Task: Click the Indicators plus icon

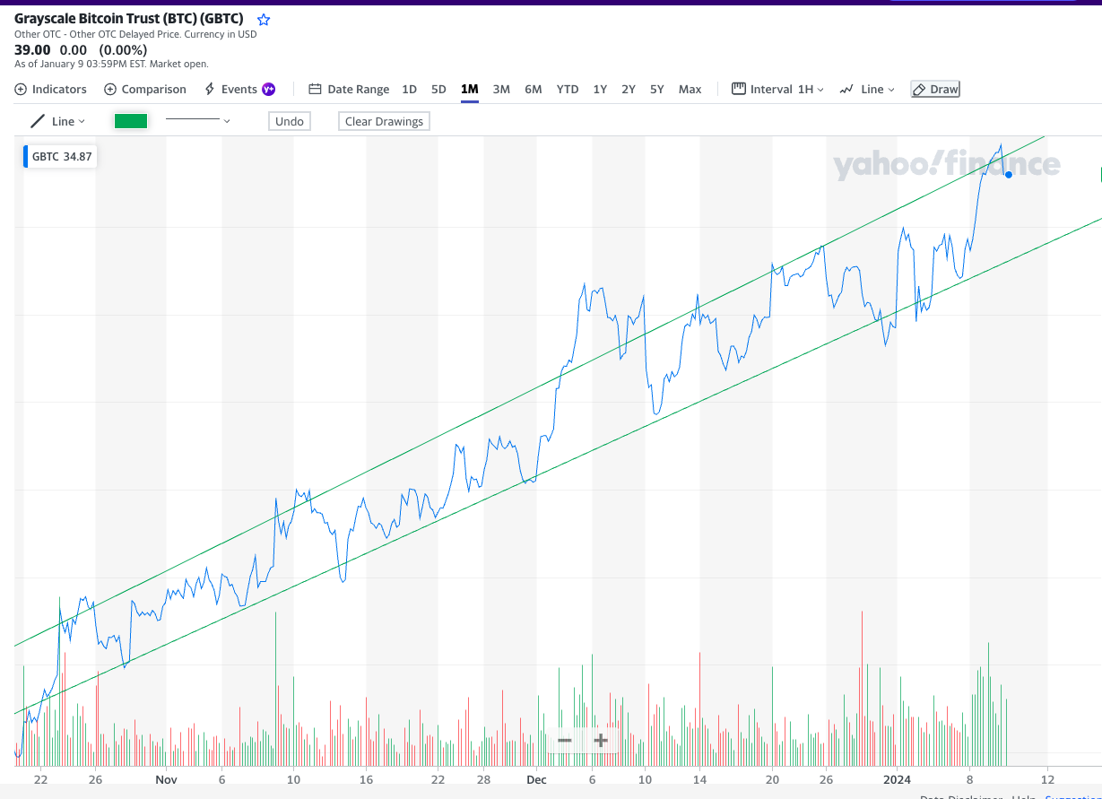Action: [21, 89]
